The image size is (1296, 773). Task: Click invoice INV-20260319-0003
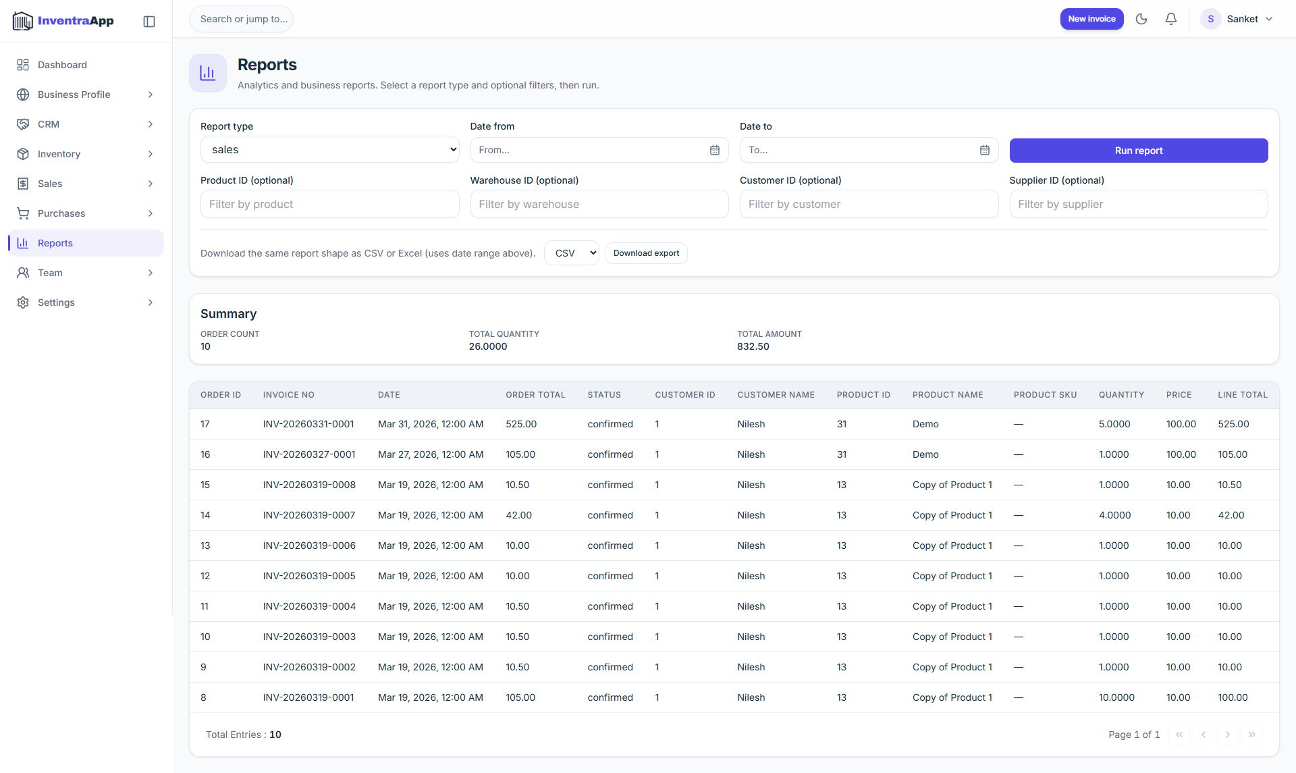(x=309, y=637)
